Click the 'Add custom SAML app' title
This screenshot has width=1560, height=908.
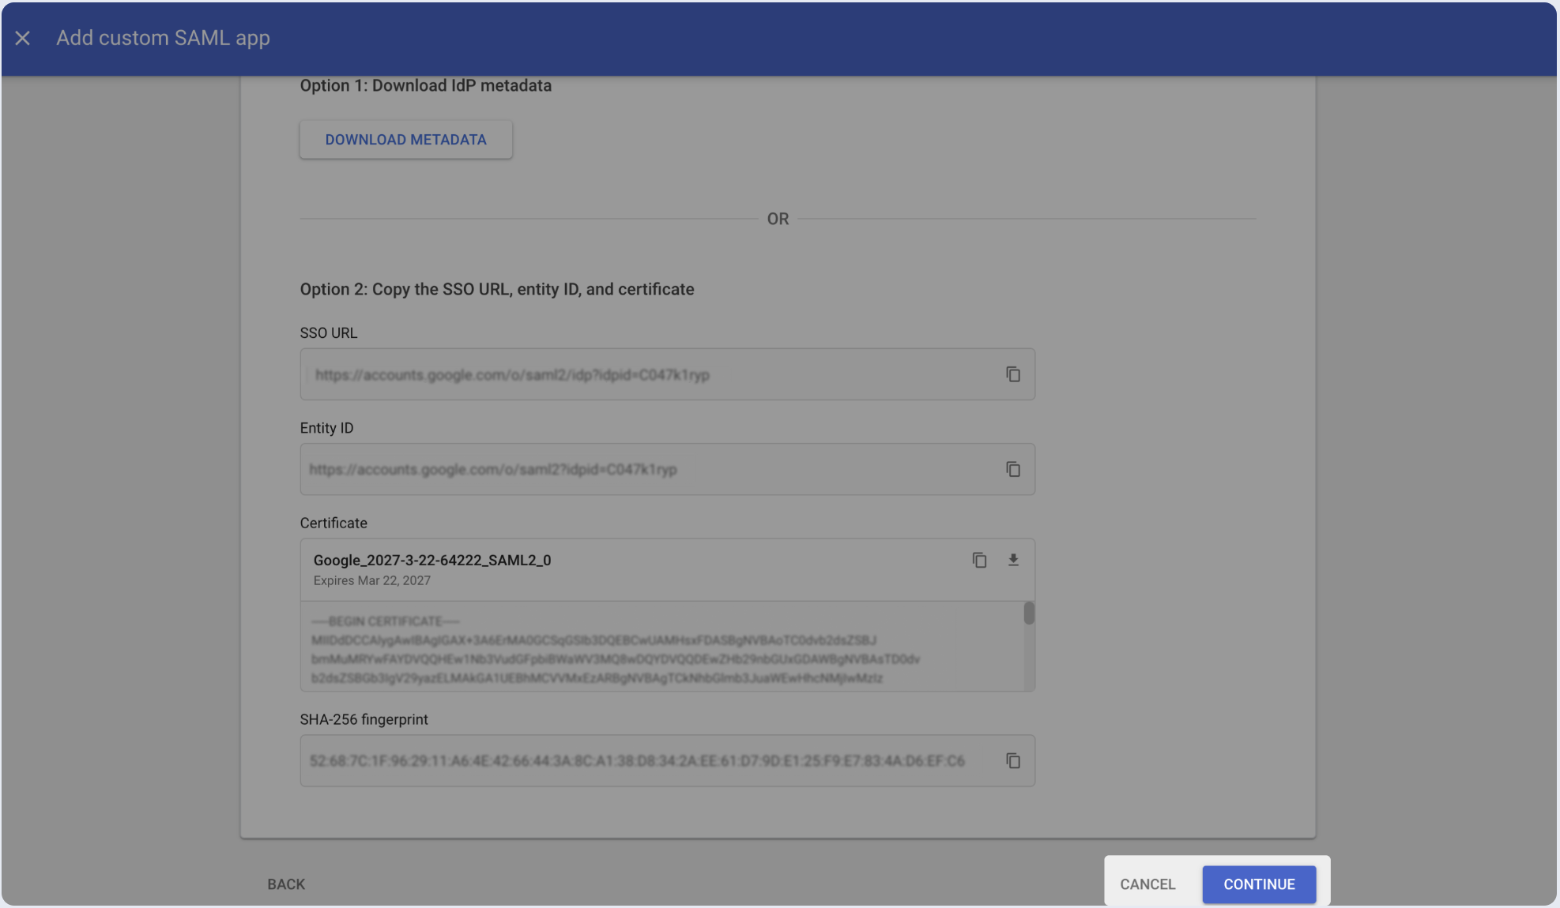click(x=163, y=38)
